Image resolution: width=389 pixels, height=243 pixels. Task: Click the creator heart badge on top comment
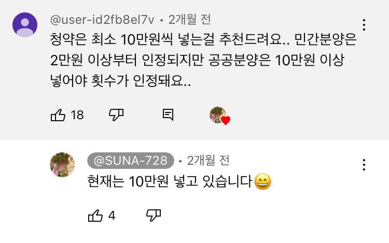pos(219,116)
